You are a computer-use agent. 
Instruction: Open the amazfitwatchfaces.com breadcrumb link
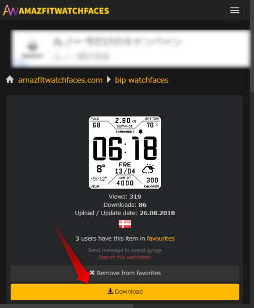60,80
